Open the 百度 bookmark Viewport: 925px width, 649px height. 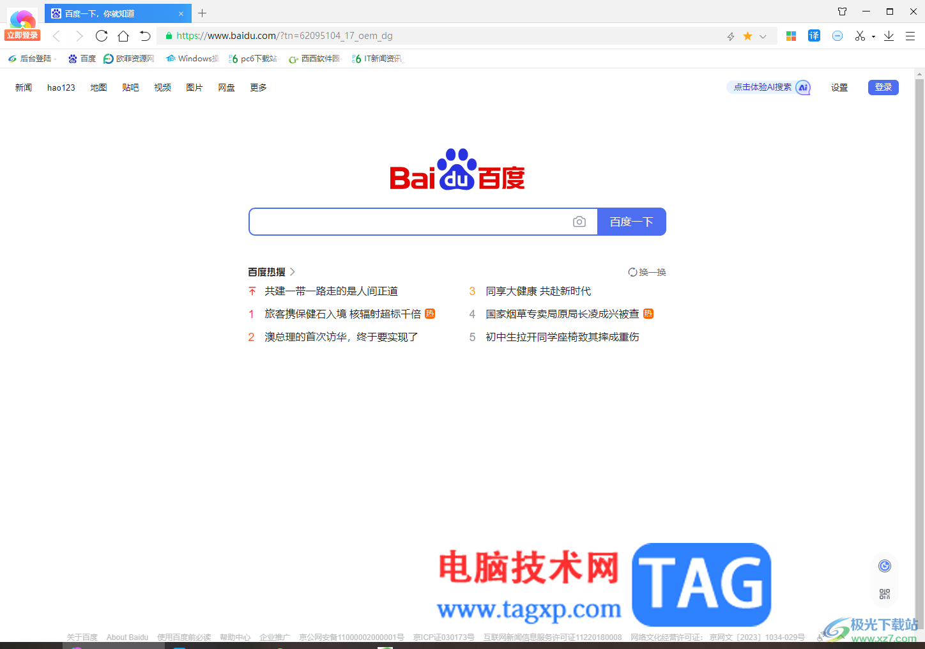pos(82,59)
